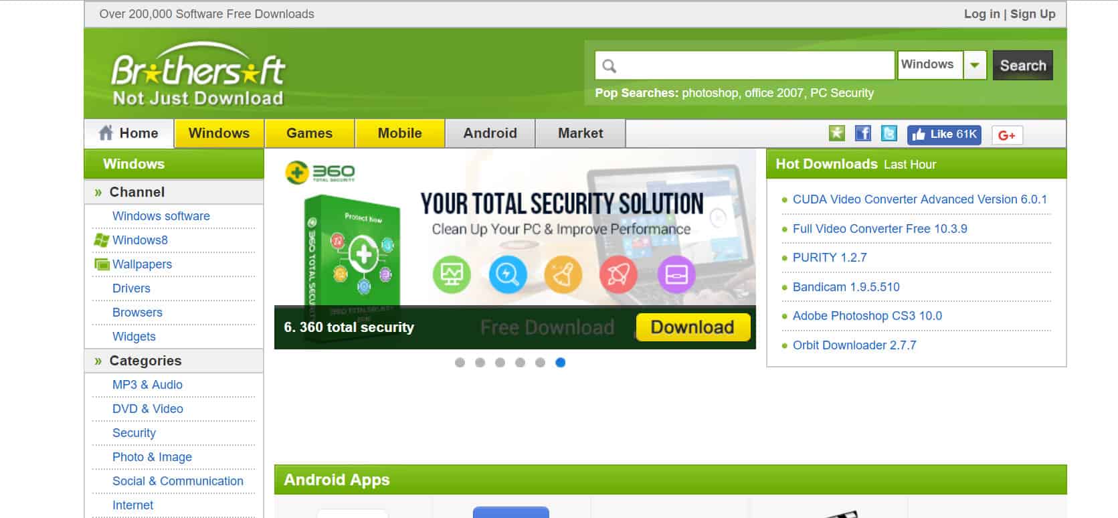1118x518 pixels.
Task: Click the Windows platform selector field
Action: click(930, 65)
